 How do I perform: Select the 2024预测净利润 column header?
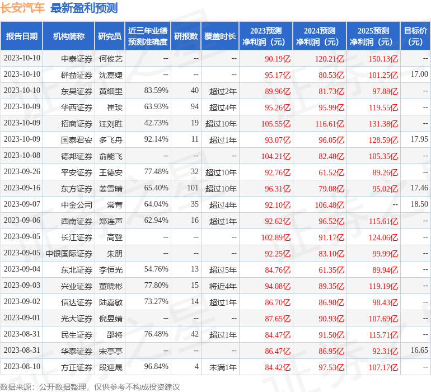(320, 36)
